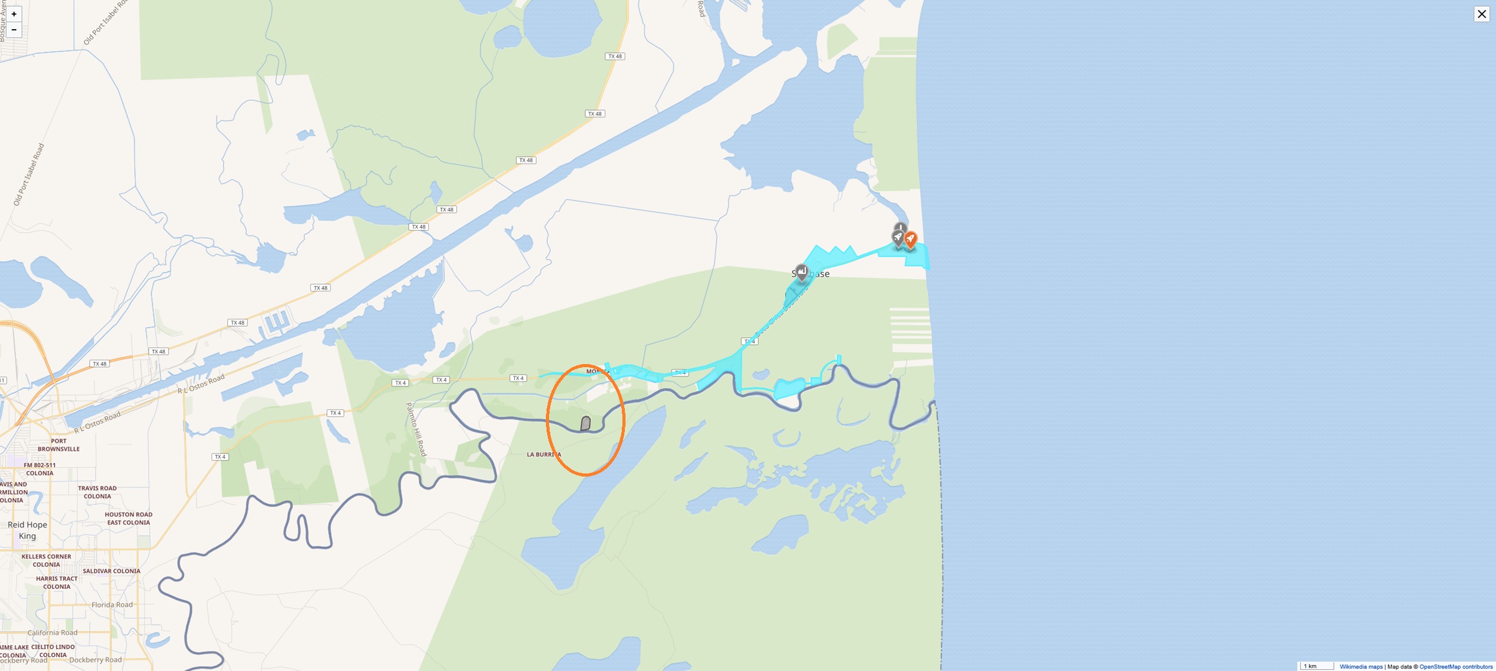Zoom out with the minus button
The height and width of the screenshot is (671, 1496).
click(x=14, y=29)
